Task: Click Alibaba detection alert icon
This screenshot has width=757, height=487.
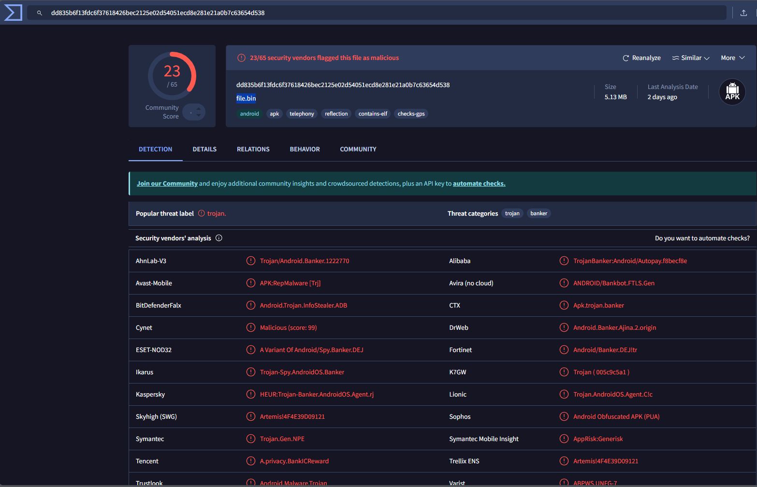Action: 564,261
